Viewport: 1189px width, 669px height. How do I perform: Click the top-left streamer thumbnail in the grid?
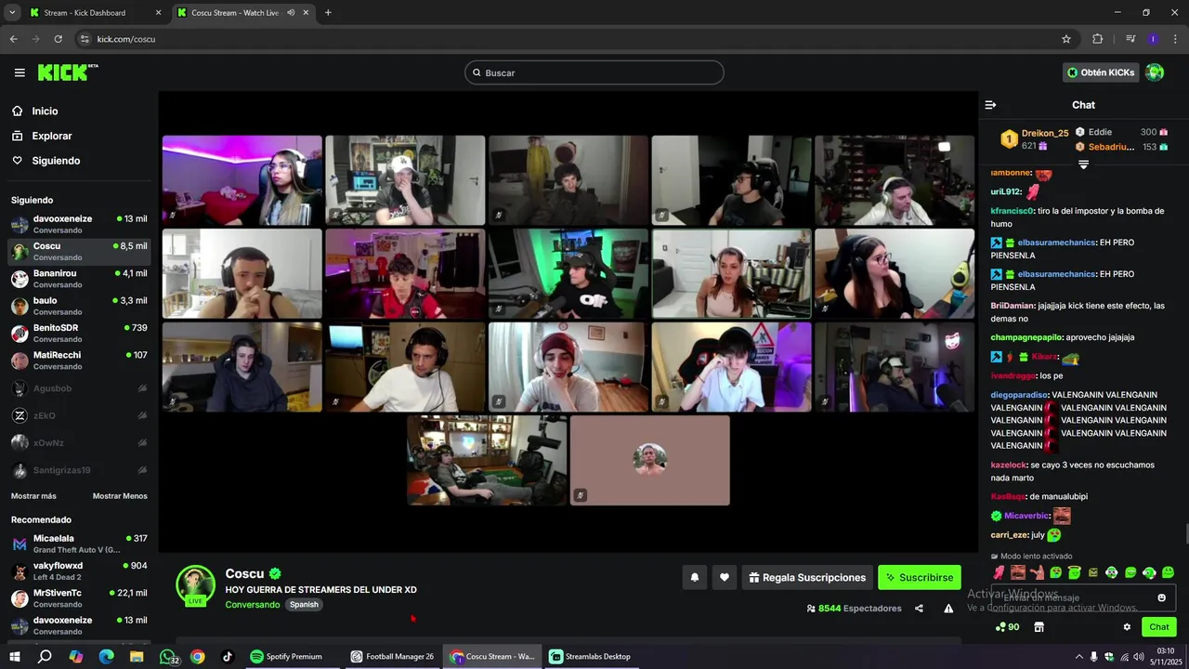click(242, 180)
